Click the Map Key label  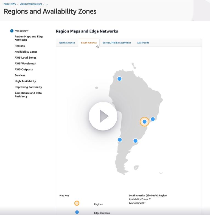[x=64, y=195]
